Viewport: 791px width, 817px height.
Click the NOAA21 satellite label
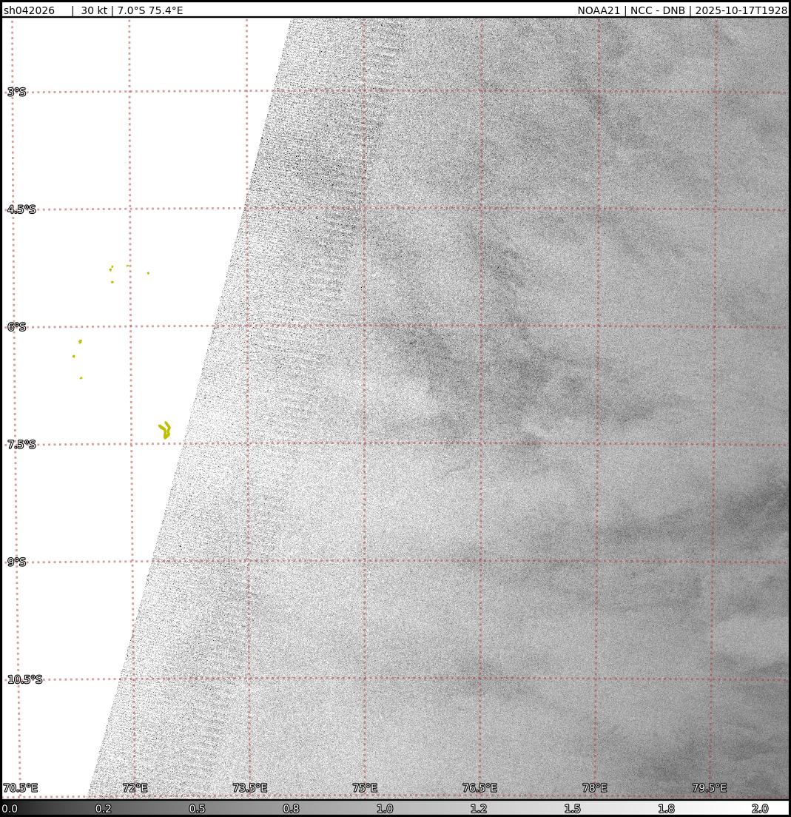(599, 10)
